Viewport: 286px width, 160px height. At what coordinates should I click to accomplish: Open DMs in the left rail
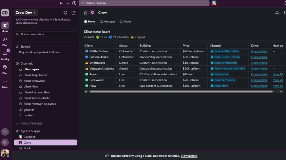tap(5, 40)
